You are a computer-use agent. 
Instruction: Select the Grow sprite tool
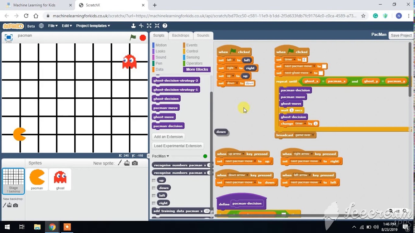[149, 26]
